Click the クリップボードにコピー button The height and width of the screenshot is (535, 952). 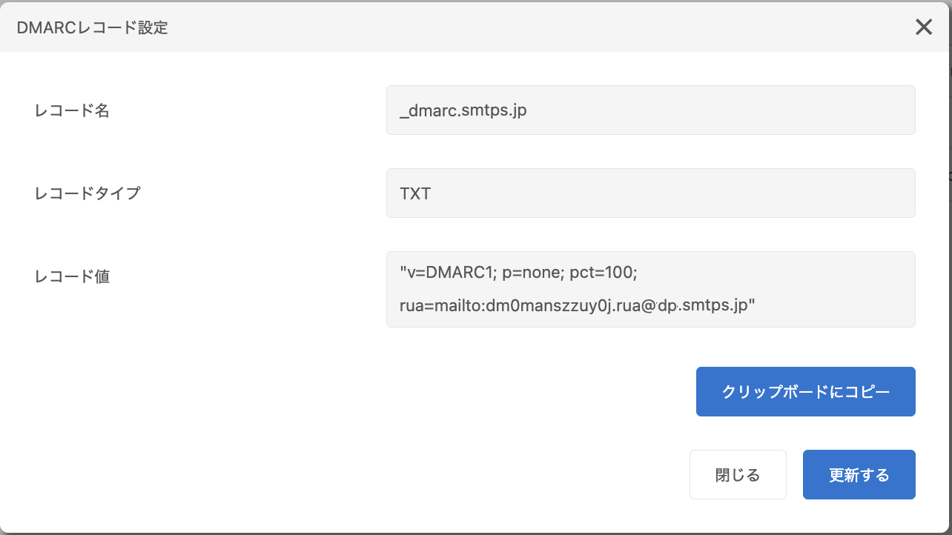[x=805, y=391]
